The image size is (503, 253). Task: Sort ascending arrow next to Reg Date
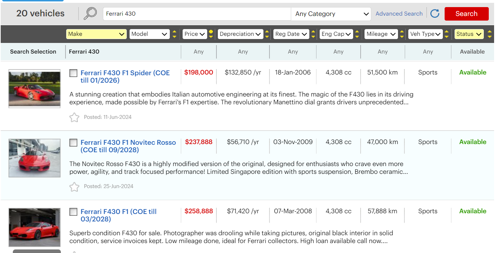tap(313, 32)
